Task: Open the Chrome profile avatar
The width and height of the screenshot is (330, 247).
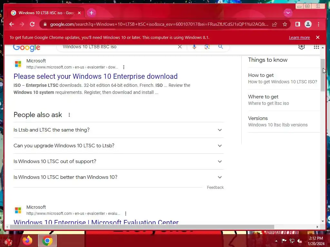Action: (308, 24)
